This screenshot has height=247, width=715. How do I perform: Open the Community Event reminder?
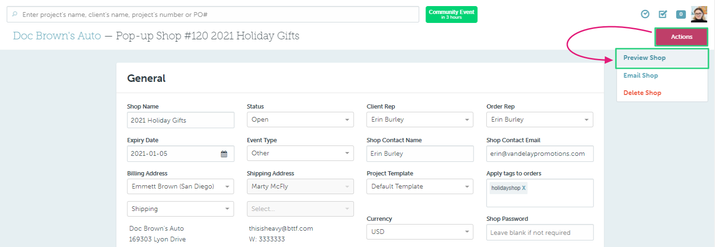(451, 15)
